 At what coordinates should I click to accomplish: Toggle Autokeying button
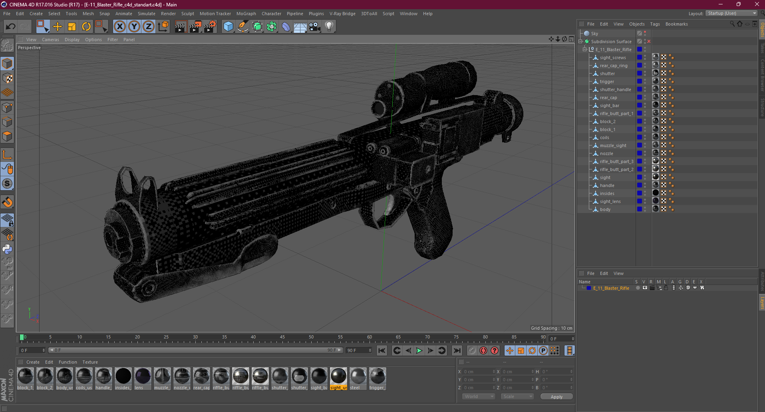[483, 350]
